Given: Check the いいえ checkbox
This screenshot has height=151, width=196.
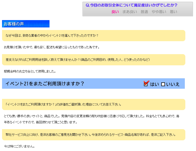Looking at the screenshot, I should tap(163, 84).
